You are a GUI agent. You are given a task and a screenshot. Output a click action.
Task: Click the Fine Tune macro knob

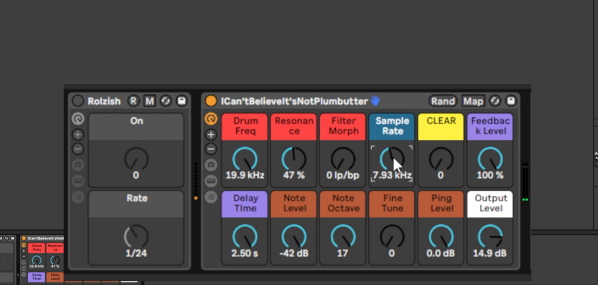tap(392, 237)
